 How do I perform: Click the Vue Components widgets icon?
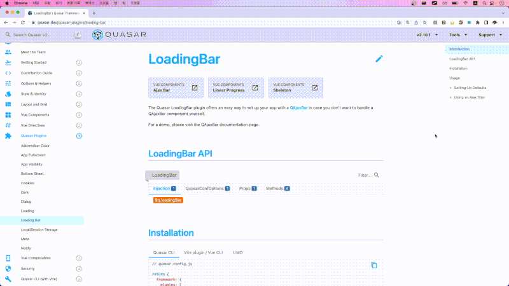click(8, 115)
